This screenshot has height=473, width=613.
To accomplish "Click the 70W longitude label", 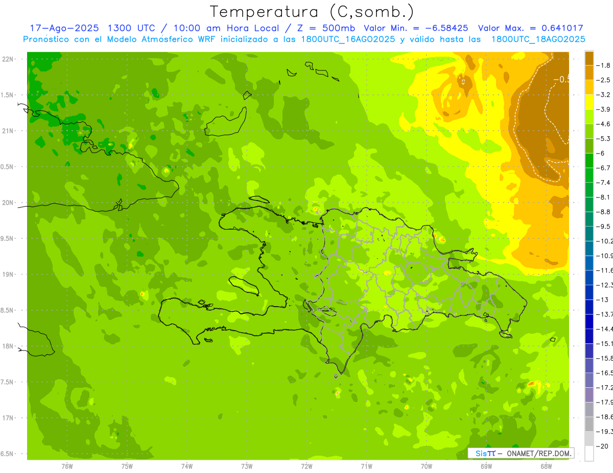I will 426,466.
